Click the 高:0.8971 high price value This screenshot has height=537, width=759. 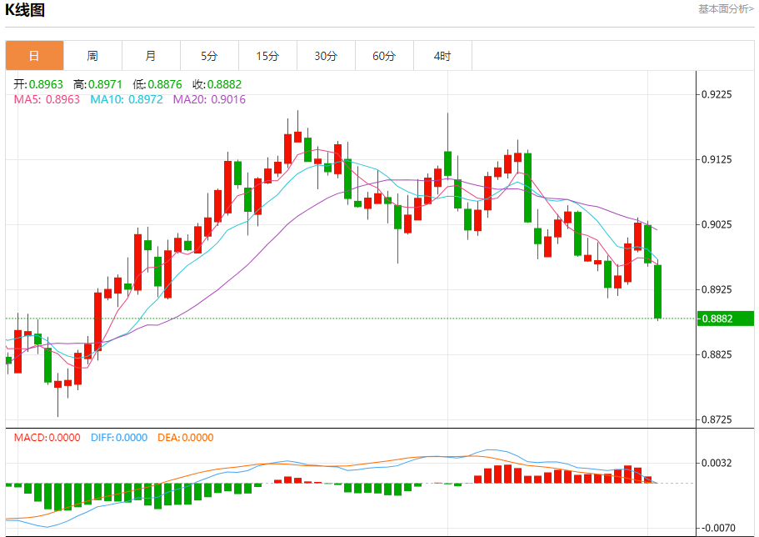[97, 84]
